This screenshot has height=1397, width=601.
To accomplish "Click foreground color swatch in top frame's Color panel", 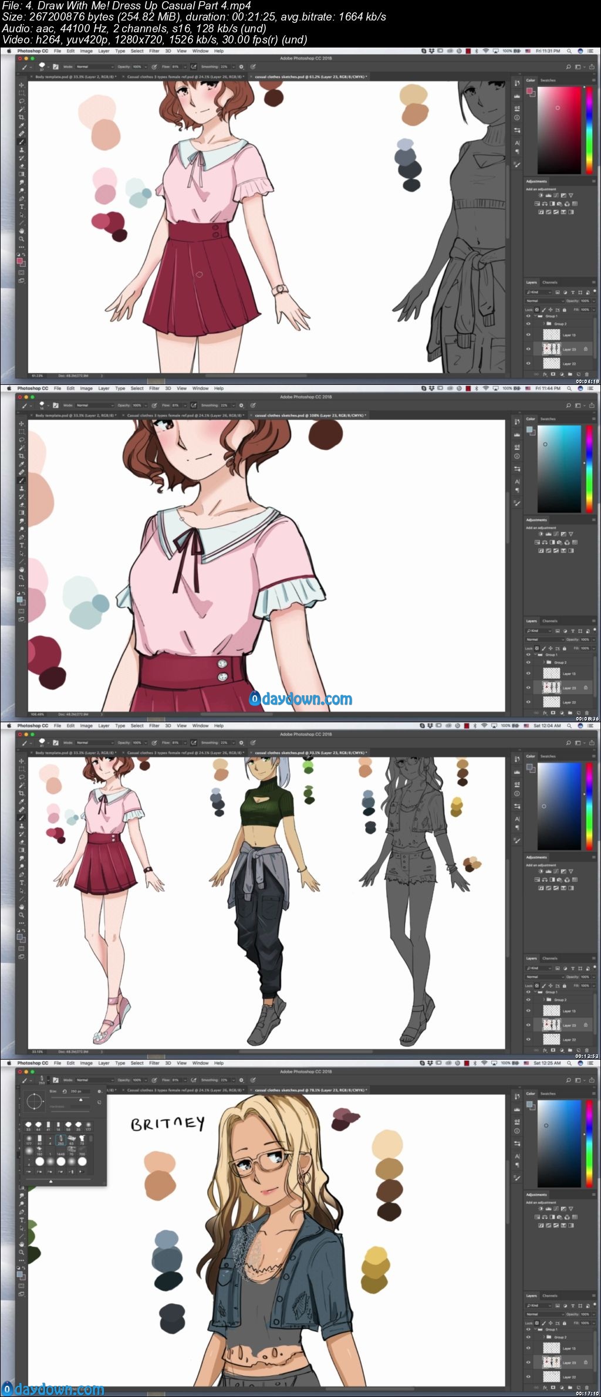I will [x=529, y=91].
